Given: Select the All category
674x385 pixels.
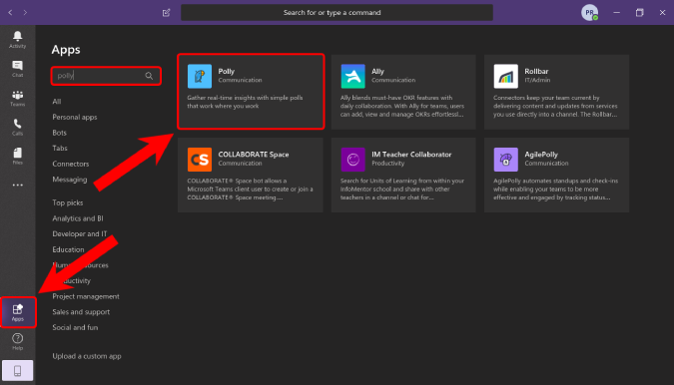Looking at the screenshot, I should (57, 102).
